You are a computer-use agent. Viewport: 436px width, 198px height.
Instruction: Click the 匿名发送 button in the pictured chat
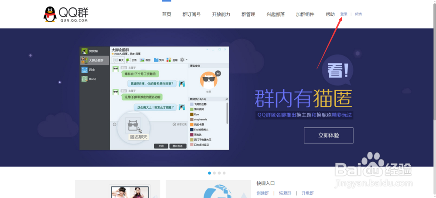[x=178, y=146]
